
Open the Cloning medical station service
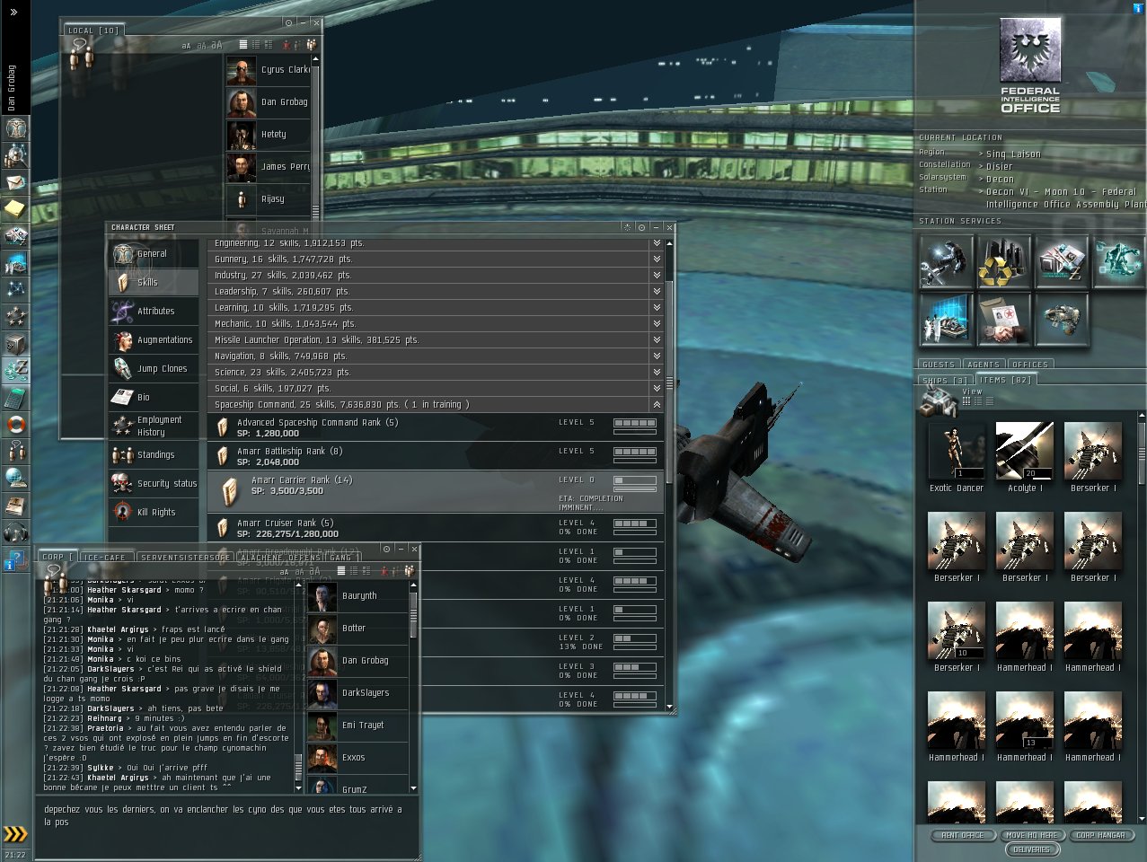tap(1118, 261)
